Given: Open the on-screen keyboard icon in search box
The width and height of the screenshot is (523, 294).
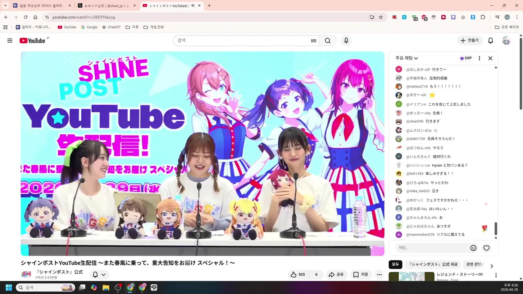Looking at the screenshot, I should pos(313,40).
